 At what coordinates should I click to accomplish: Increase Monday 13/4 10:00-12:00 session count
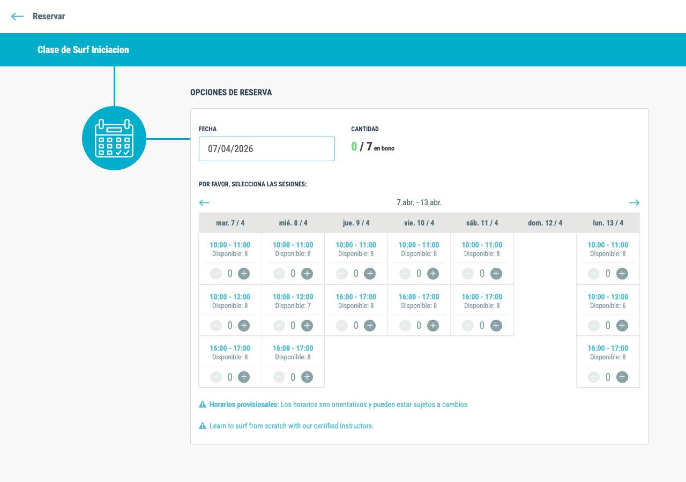[622, 325]
